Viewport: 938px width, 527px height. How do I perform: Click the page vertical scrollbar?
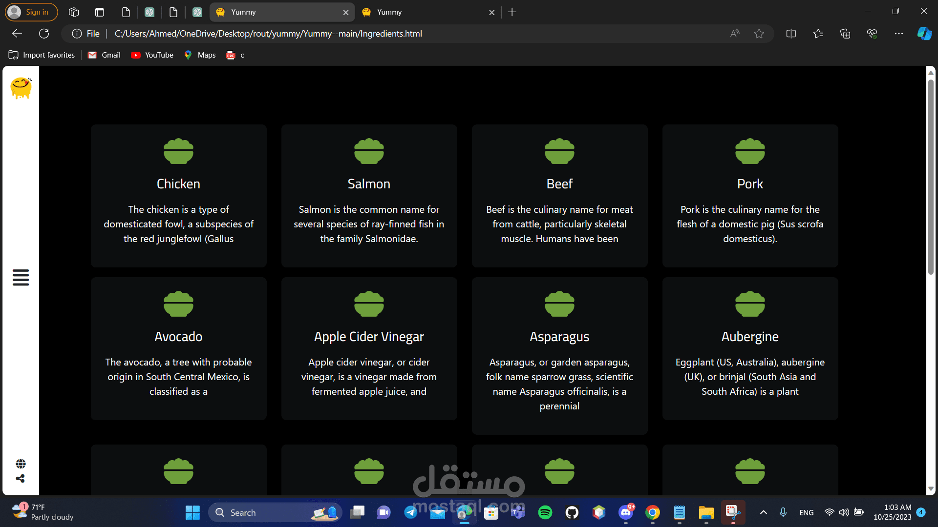(931, 176)
